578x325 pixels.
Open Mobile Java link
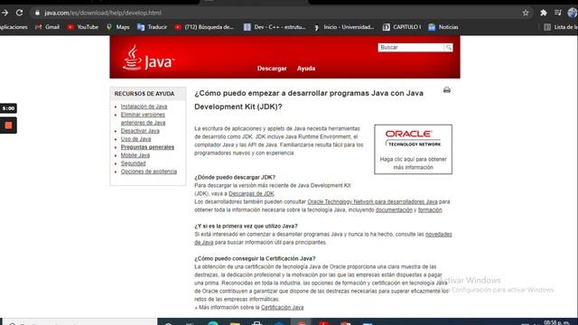pos(135,155)
